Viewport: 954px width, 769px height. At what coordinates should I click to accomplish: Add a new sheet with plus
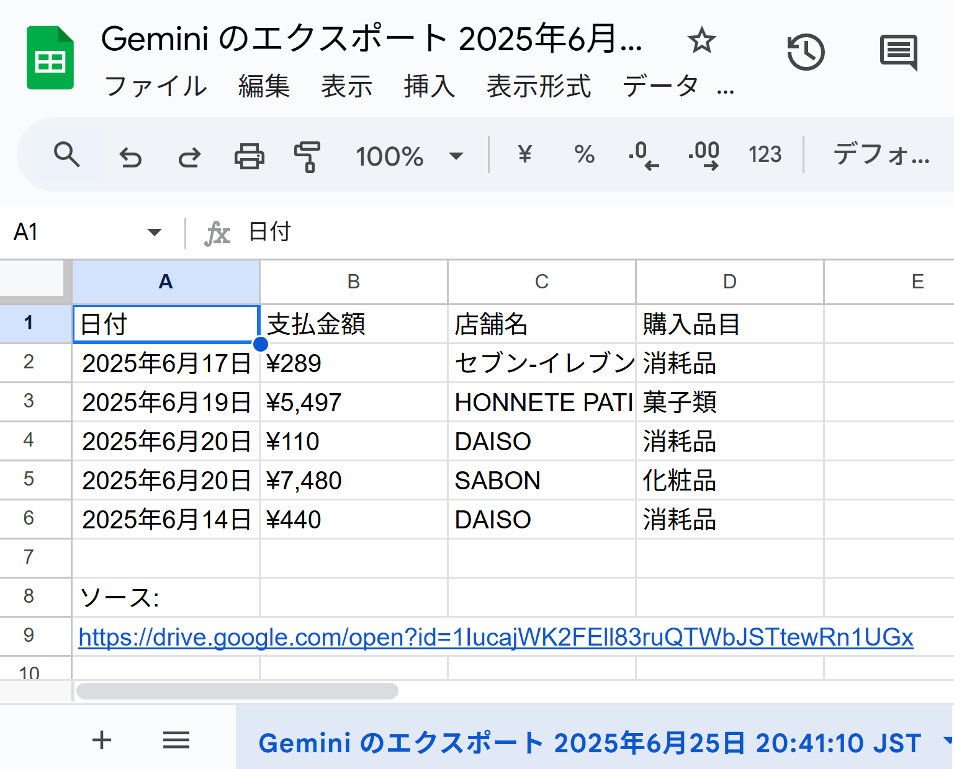(x=102, y=739)
